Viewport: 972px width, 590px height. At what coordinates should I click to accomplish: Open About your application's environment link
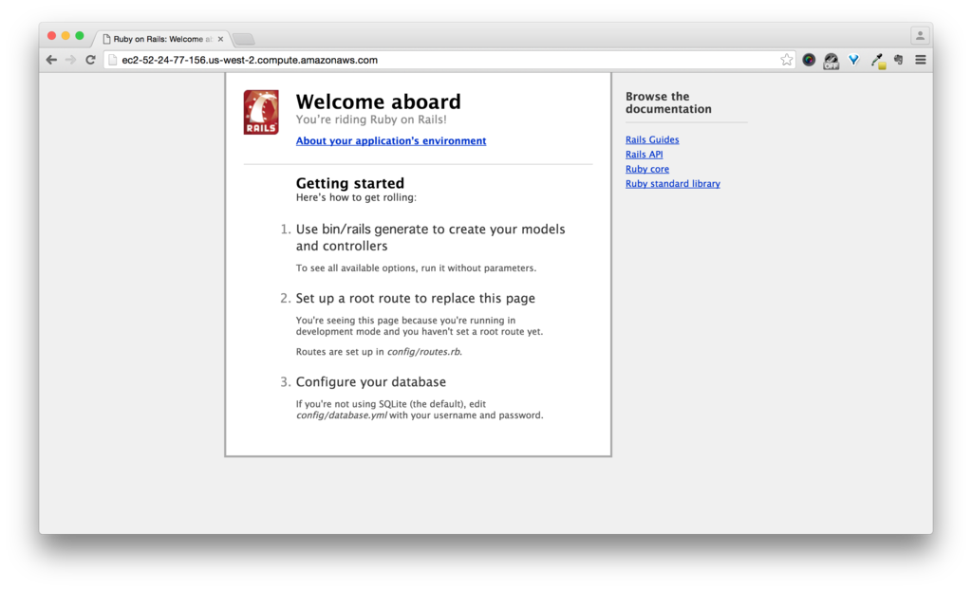click(390, 140)
